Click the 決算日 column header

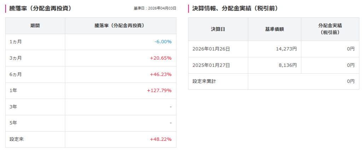click(218, 29)
